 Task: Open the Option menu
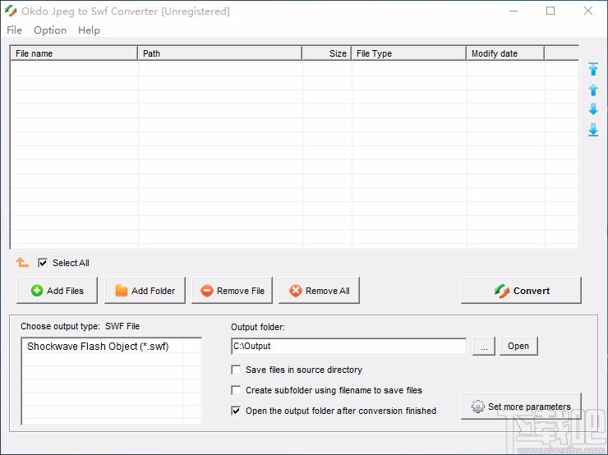tap(50, 30)
